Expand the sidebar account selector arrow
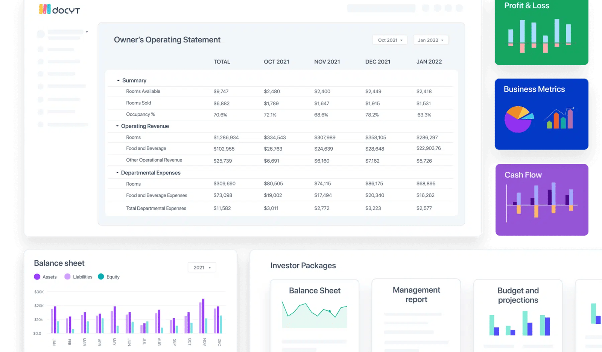 [x=87, y=32]
